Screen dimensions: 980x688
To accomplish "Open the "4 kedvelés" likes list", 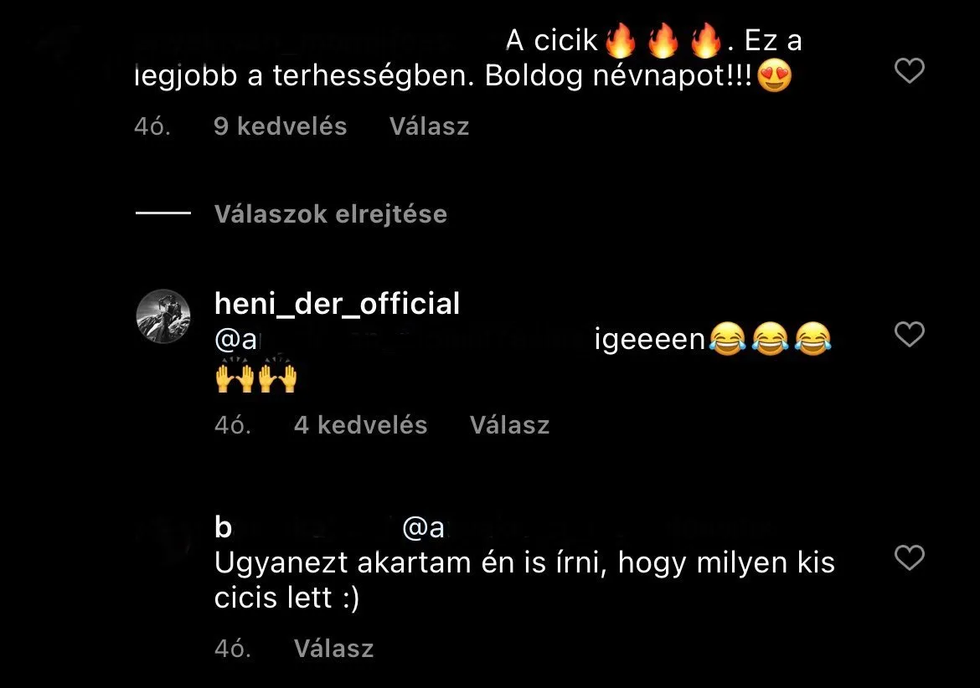I will point(361,425).
